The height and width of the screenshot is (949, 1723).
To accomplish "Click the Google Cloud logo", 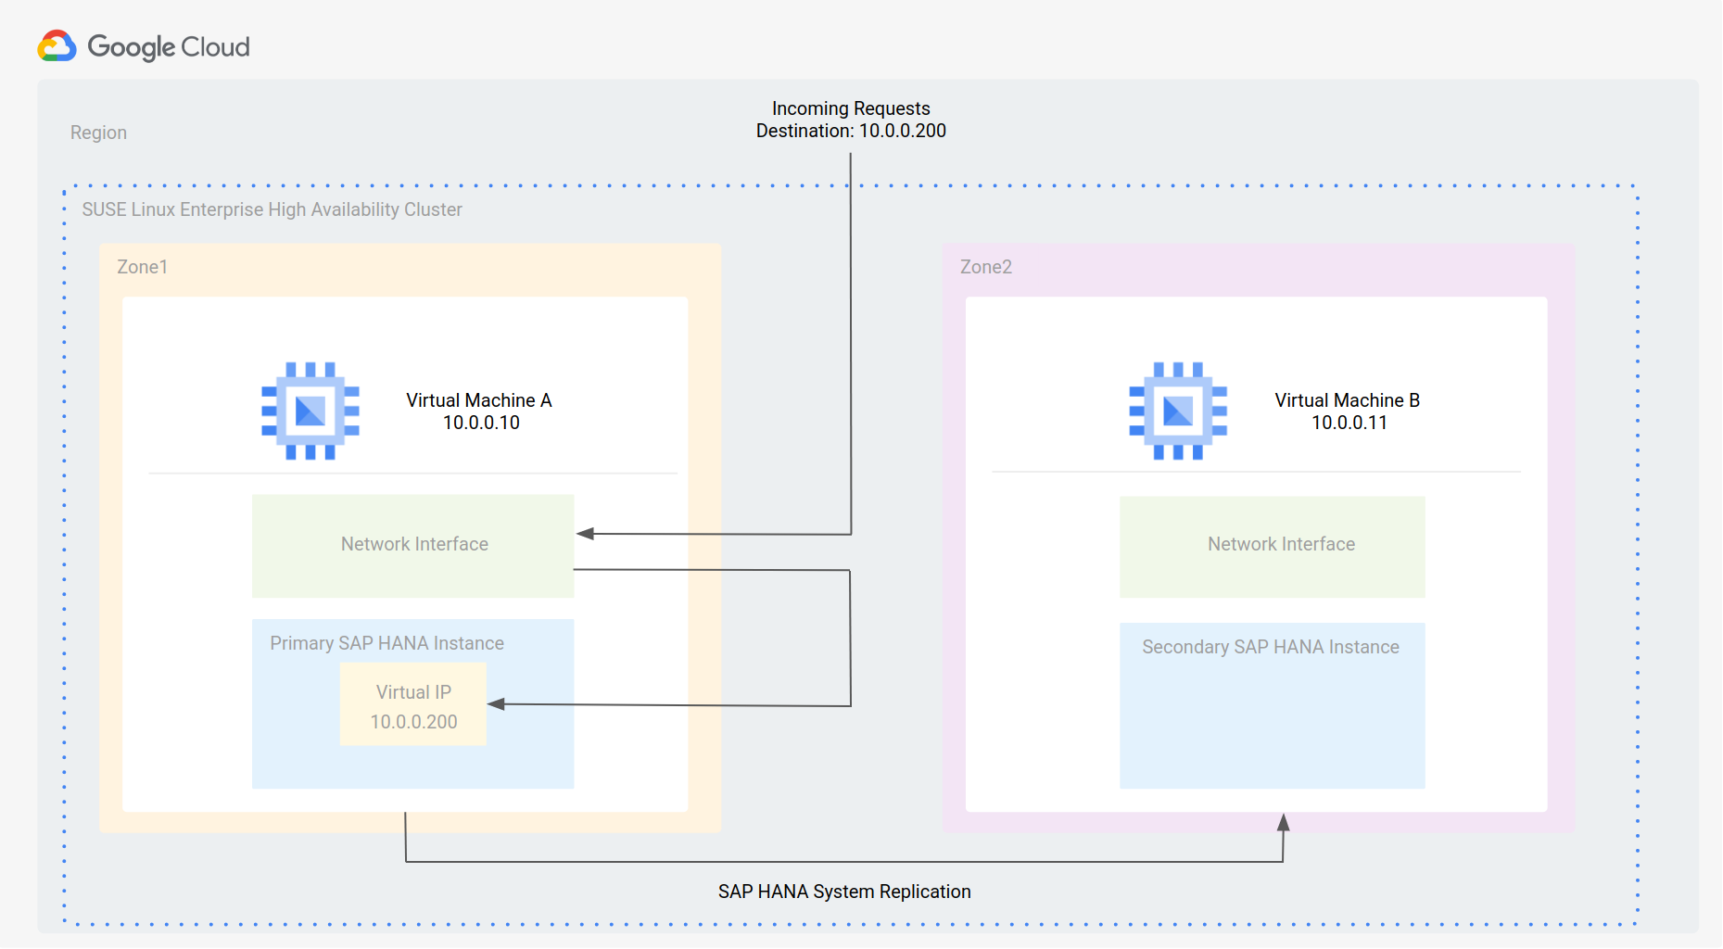I will pos(145,45).
